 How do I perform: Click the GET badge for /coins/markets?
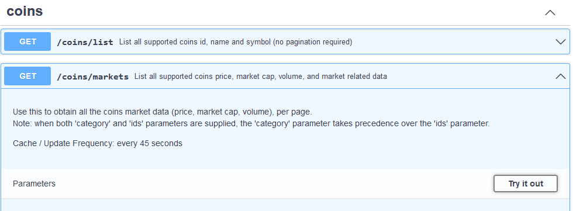pos(27,76)
